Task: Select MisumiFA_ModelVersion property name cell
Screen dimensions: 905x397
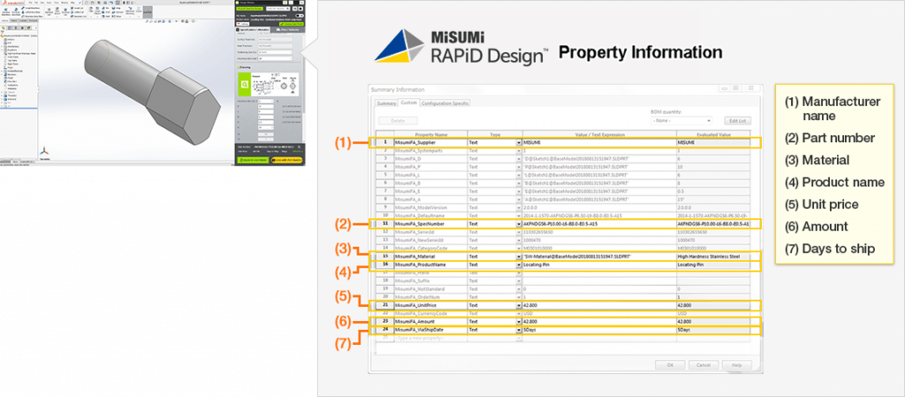Action: pyautogui.click(x=430, y=207)
